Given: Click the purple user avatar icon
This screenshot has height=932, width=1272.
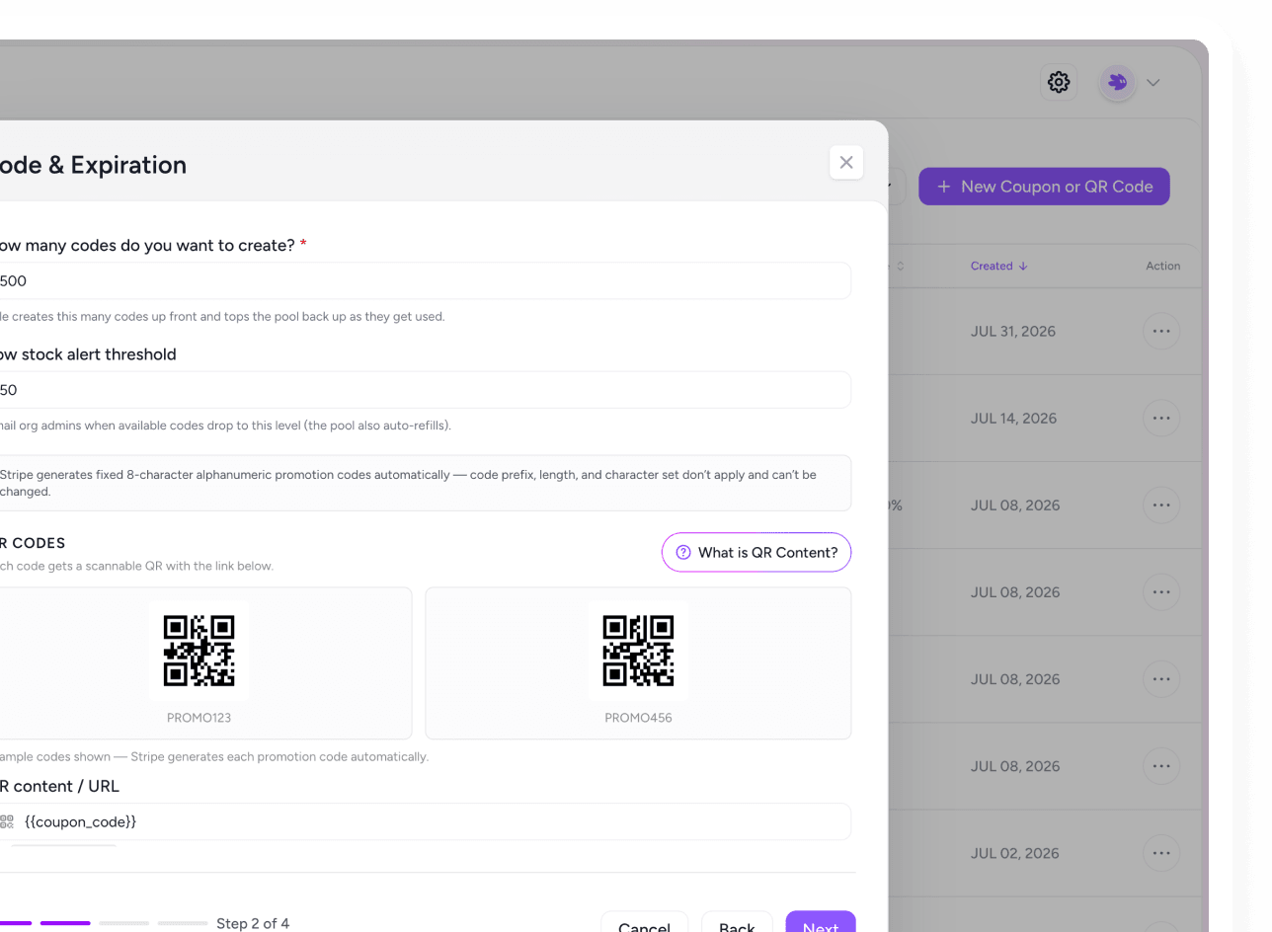Looking at the screenshot, I should click(x=1118, y=82).
